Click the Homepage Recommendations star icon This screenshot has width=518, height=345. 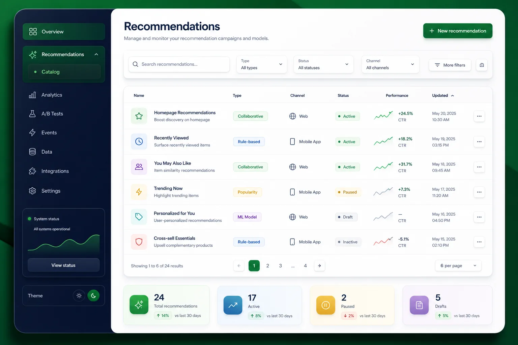pos(139,116)
